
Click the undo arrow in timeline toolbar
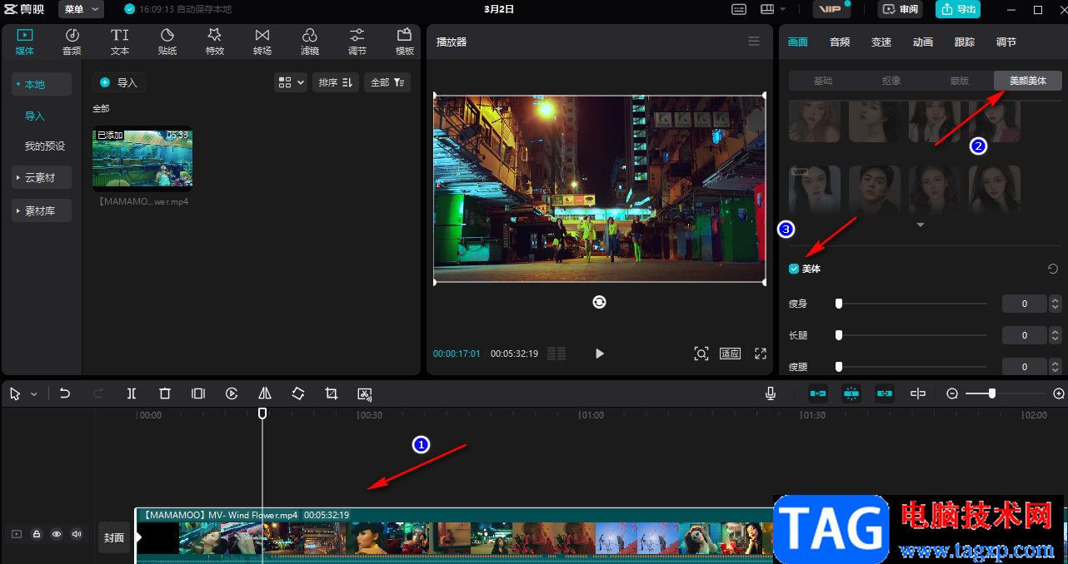(x=65, y=393)
